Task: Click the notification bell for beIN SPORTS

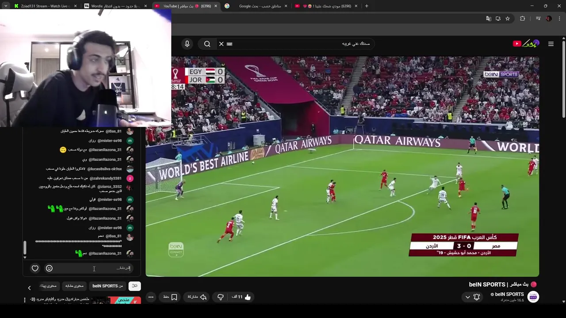Action: pos(477,297)
